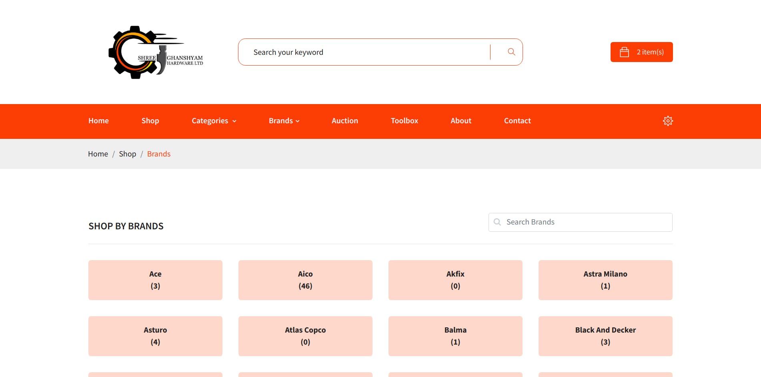This screenshot has width=761, height=377.
Task: Navigate to the About page
Action: tap(461, 121)
